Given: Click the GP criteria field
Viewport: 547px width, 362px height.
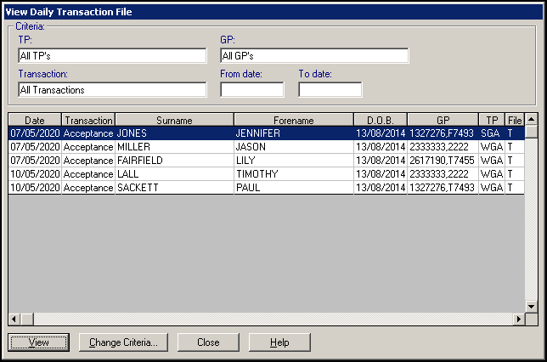Looking at the screenshot, I should point(313,56).
